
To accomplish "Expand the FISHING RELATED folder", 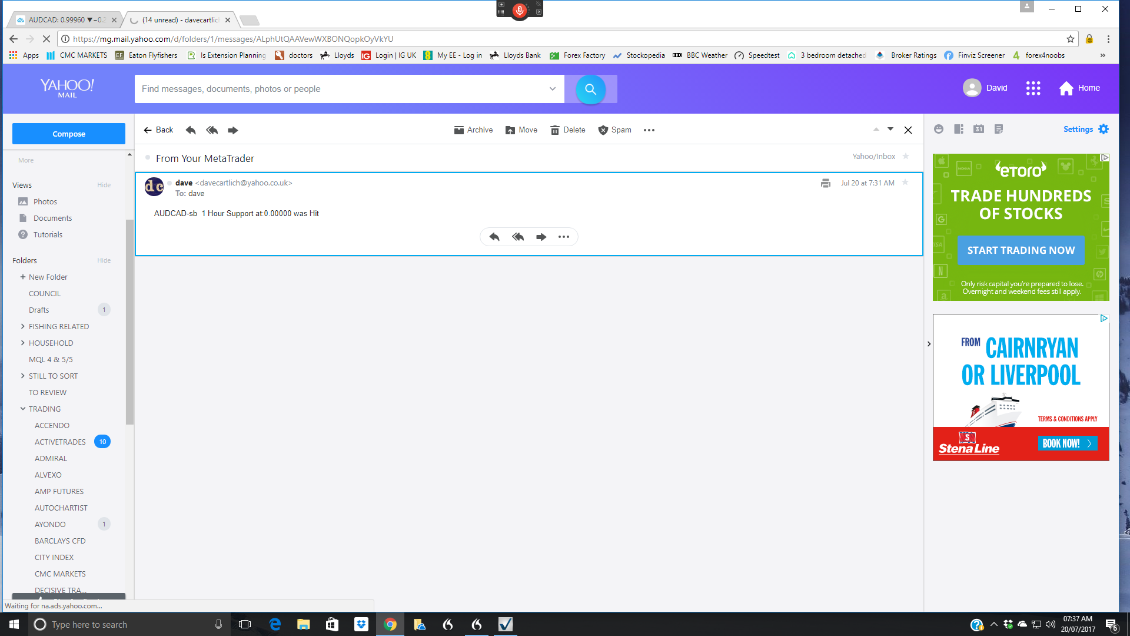I will click(x=23, y=326).
